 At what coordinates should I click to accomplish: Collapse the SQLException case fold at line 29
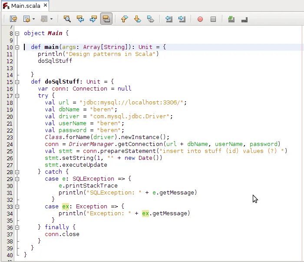pos(17,179)
